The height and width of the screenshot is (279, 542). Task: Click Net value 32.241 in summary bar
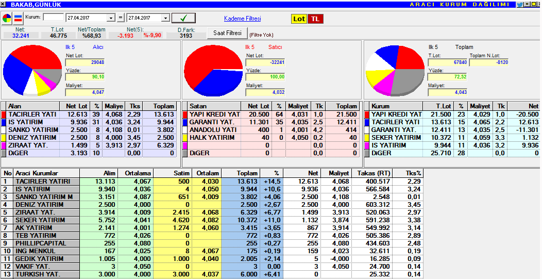21,36
